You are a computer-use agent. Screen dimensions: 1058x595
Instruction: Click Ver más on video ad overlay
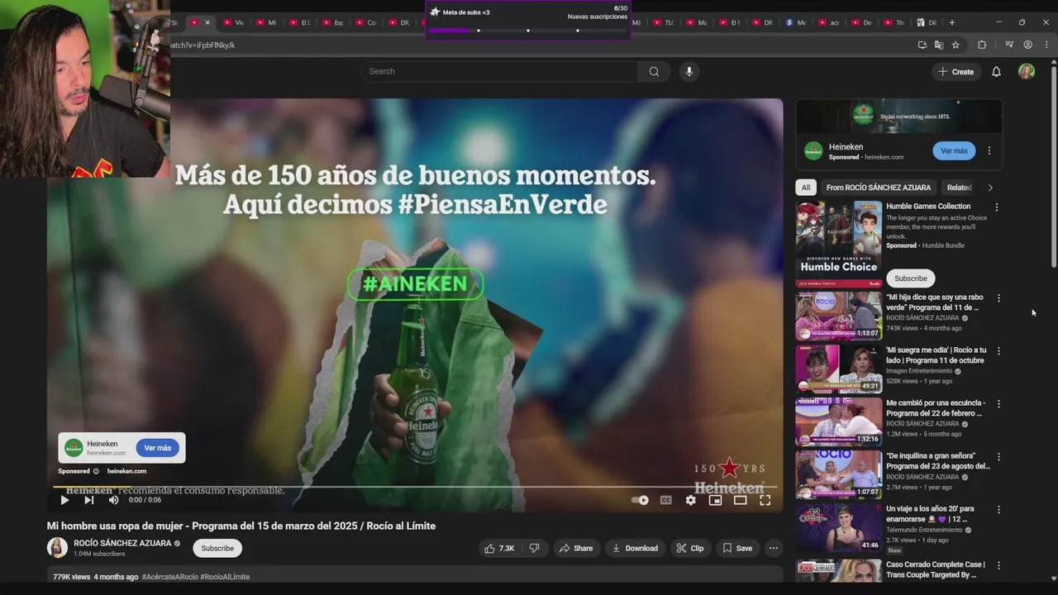tap(157, 448)
